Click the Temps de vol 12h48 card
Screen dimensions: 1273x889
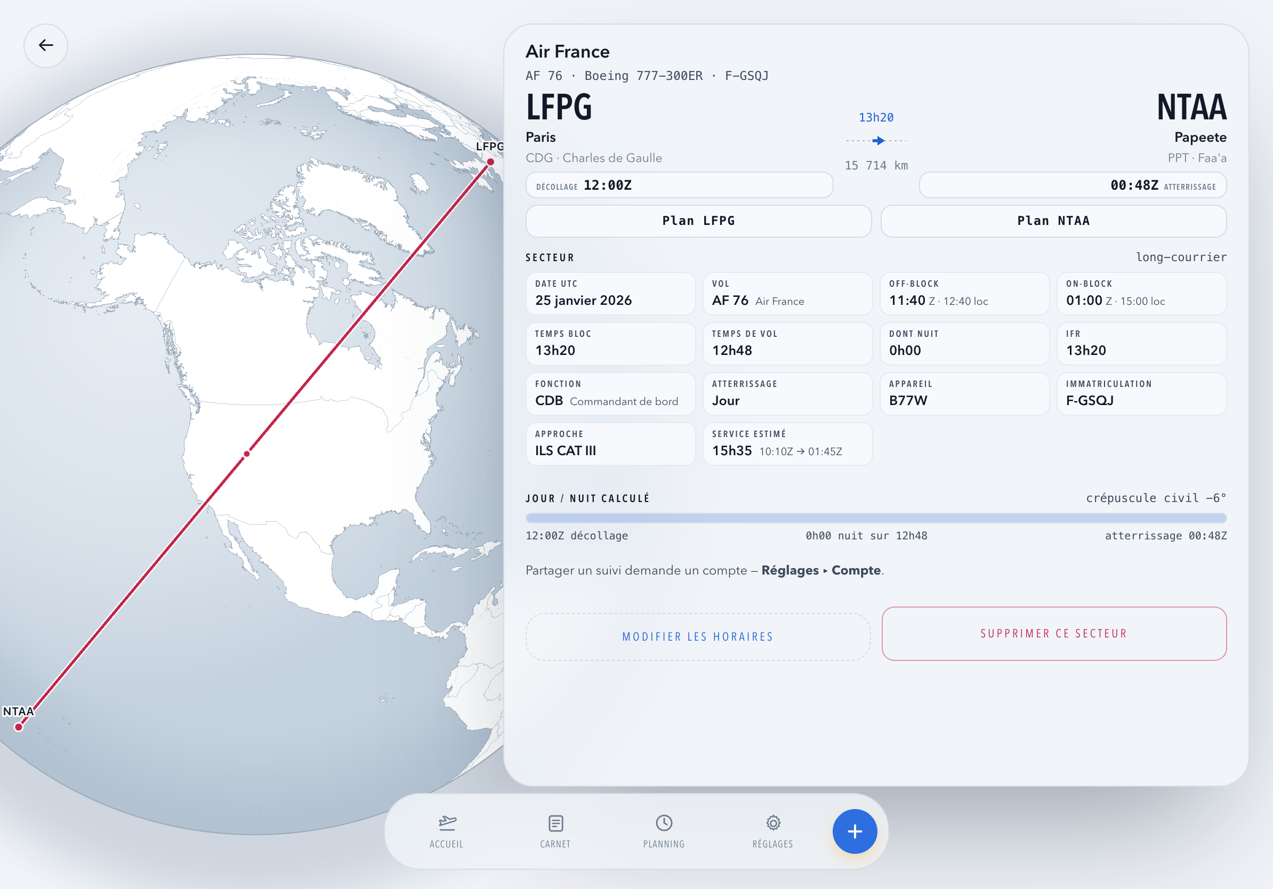(787, 343)
